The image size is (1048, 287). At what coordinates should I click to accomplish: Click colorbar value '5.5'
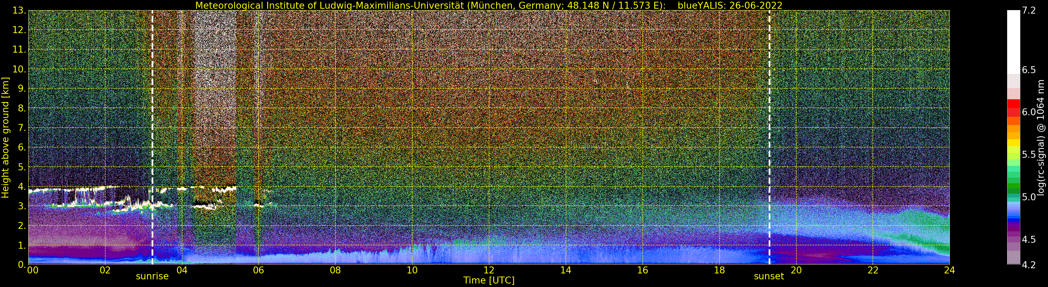coord(1028,155)
